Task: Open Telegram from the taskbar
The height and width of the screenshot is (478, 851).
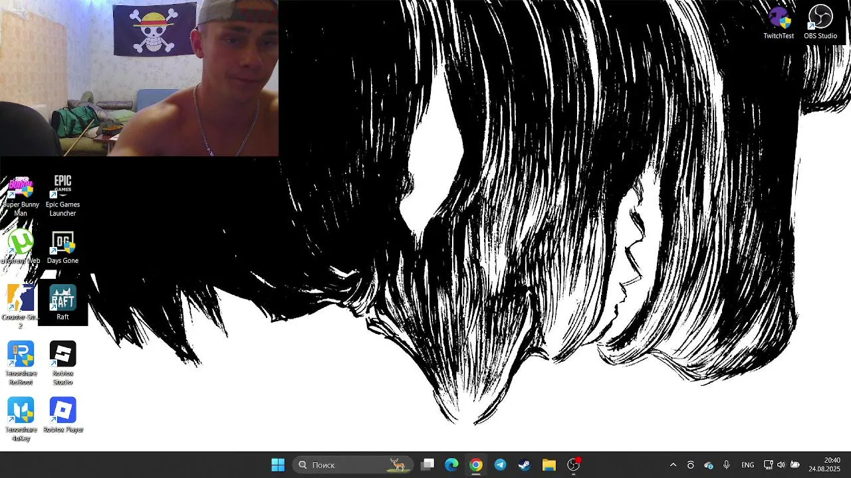Action: [500, 465]
